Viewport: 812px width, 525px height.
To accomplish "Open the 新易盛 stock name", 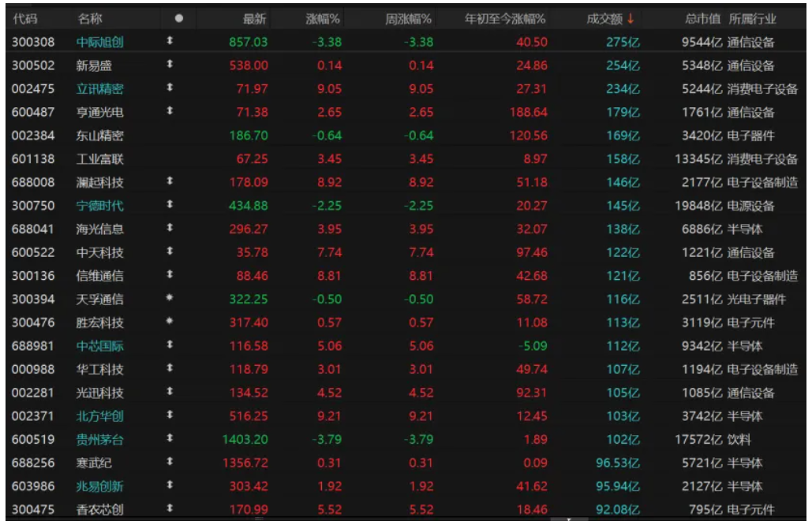I will pos(94,65).
